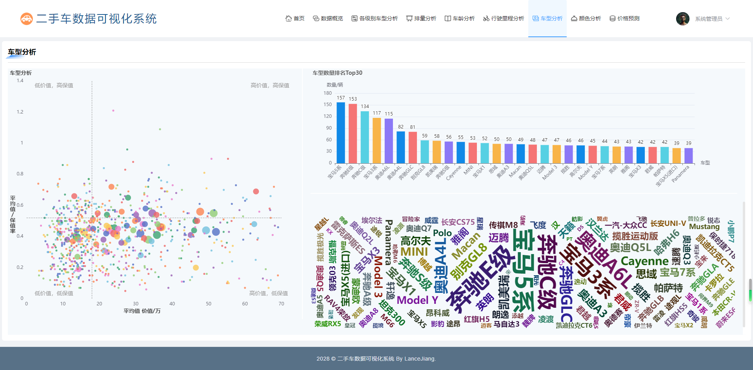This screenshot has width=753, height=370.
Task: Click the database icon beside 价格预测
Action: click(613, 18)
